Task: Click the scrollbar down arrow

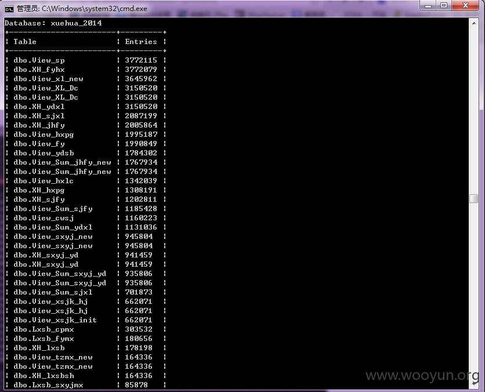Action: (473, 384)
